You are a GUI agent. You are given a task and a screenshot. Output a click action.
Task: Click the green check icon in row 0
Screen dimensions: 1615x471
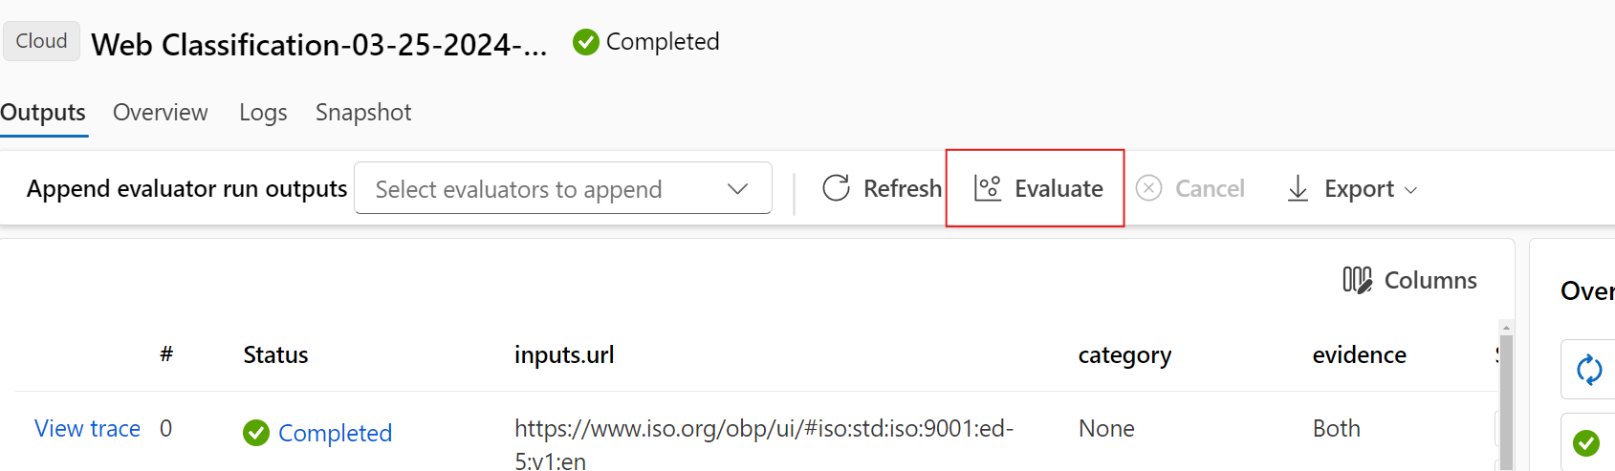256,433
